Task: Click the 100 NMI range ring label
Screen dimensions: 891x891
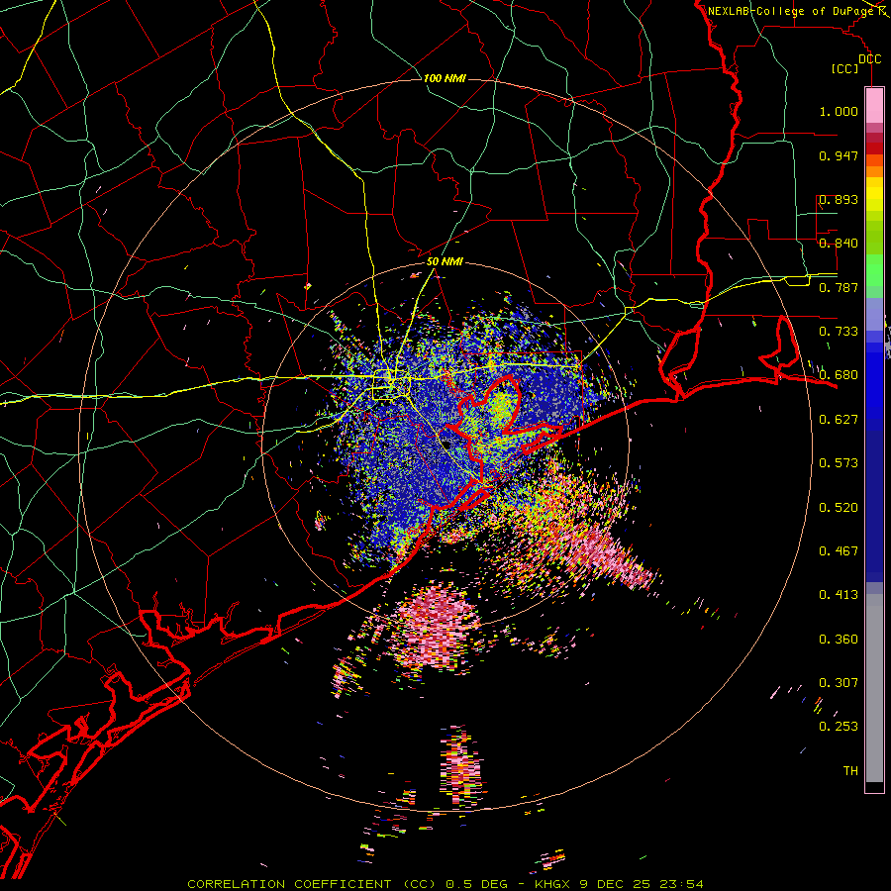Action: click(x=445, y=78)
